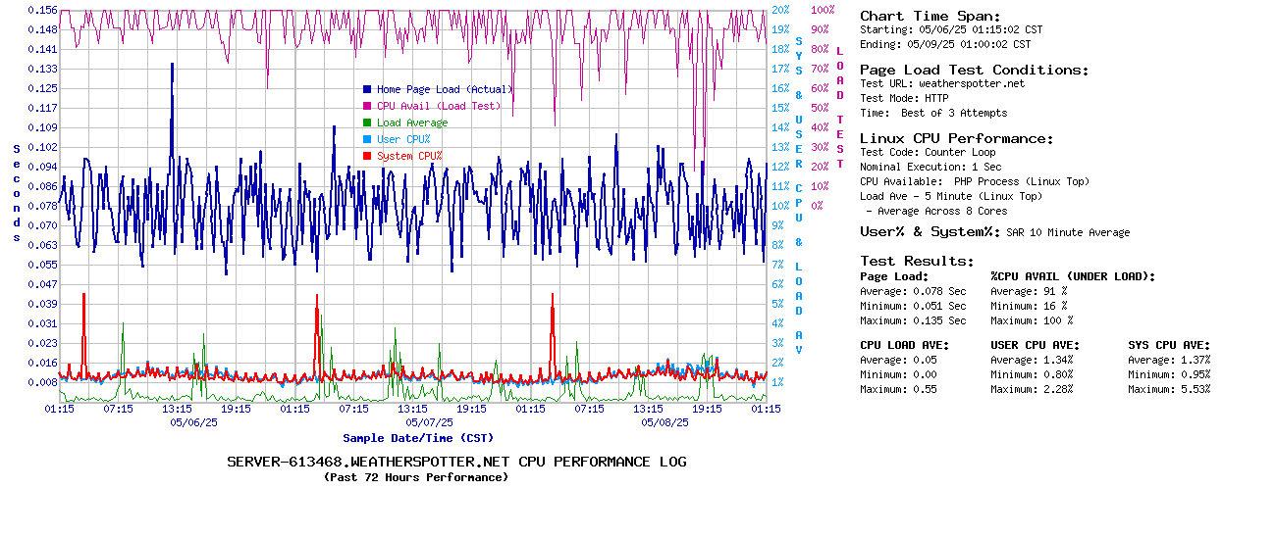Click the 'Linux CPU Performance:' heading

[x=956, y=138]
